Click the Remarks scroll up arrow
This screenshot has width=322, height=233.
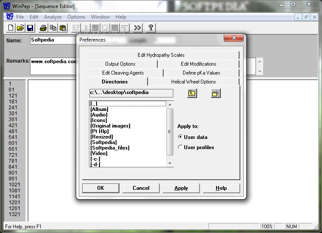[x=260, y=61]
